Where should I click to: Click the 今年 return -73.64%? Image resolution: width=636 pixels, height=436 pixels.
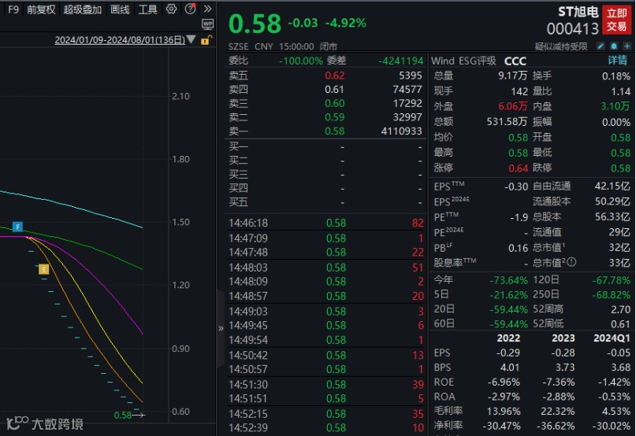[508, 280]
